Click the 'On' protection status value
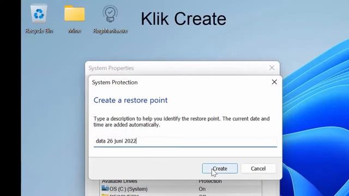This screenshot has width=349, height=196. (x=202, y=189)
